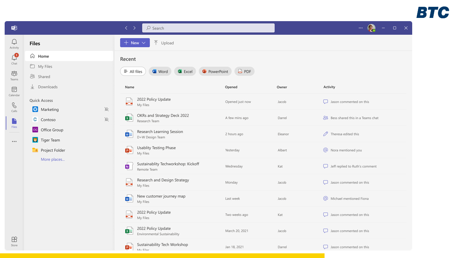Sort by the Opened column header
This screenshot has width=458, height=258.
click(231, 87)
